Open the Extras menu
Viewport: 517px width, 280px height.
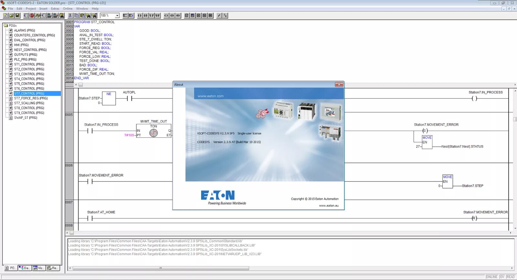tap(55, 9)
